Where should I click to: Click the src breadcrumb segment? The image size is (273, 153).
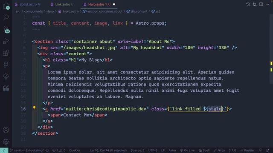pos(18,11)
